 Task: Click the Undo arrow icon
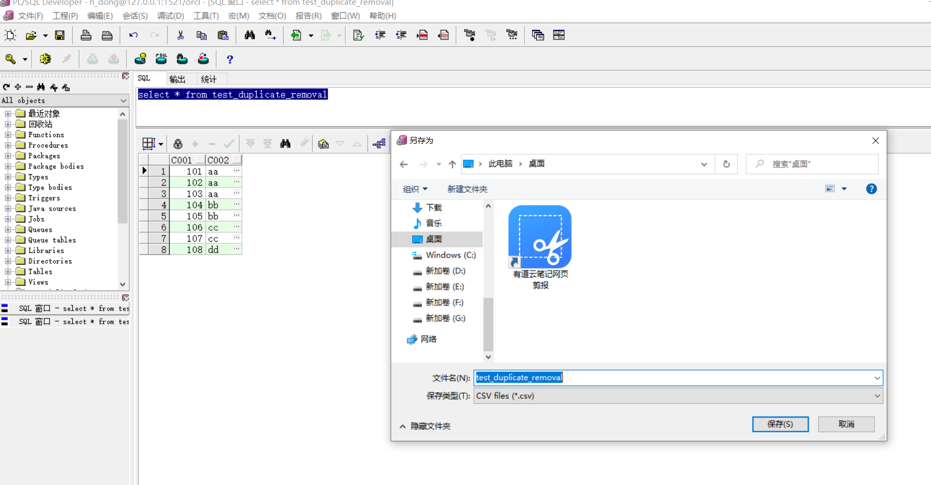132,35
